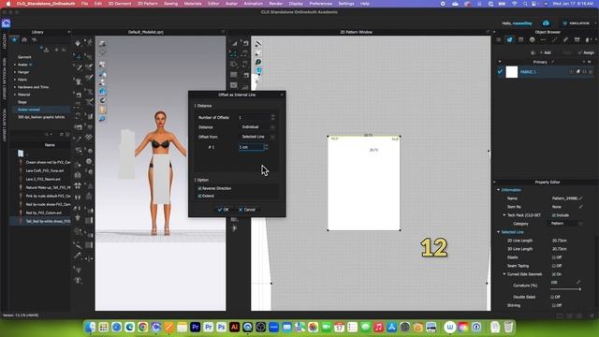Collapse the Primary section in Object Browser

tap(499, 62)
